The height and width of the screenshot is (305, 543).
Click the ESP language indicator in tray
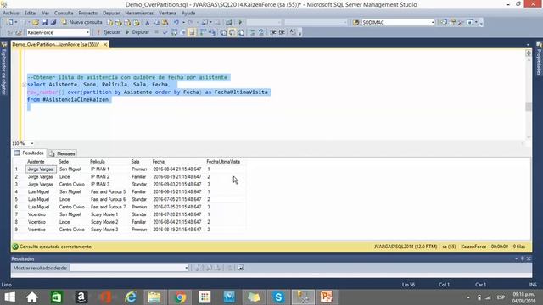(x=501, y=297)
